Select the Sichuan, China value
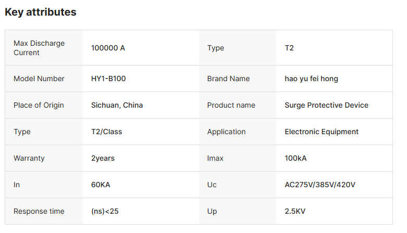Viewport: 407px width, 233px height. (117, 105)
